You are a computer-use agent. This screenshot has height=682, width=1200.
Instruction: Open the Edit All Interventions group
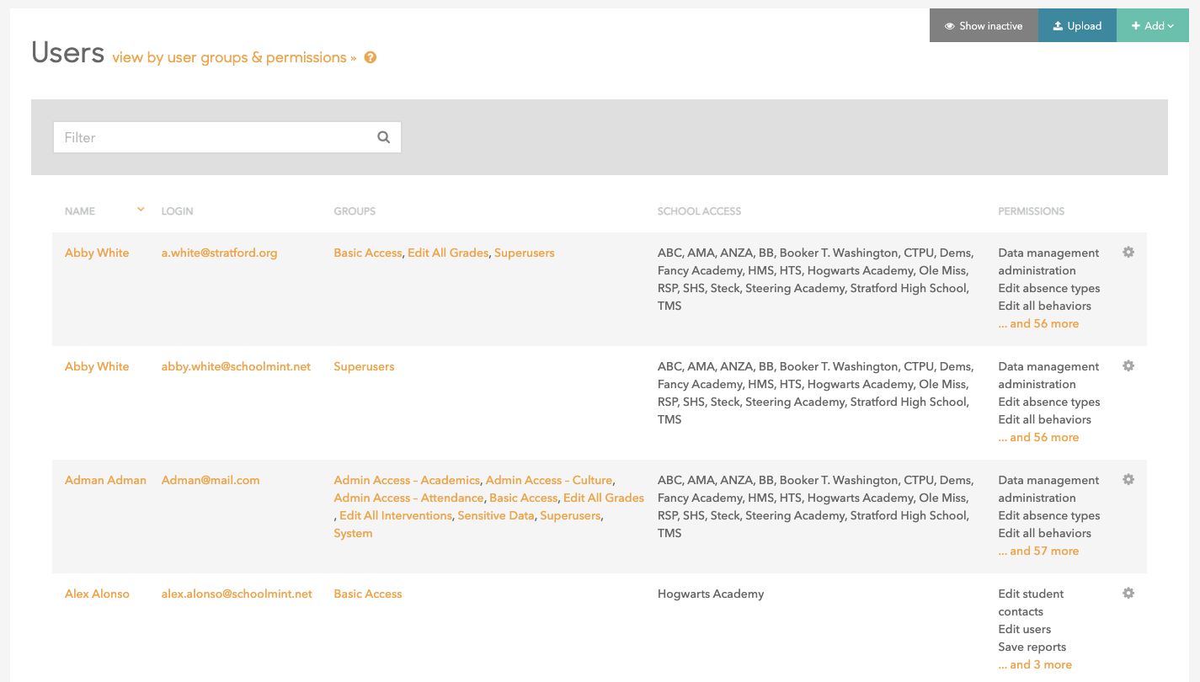tap(396, 515)
